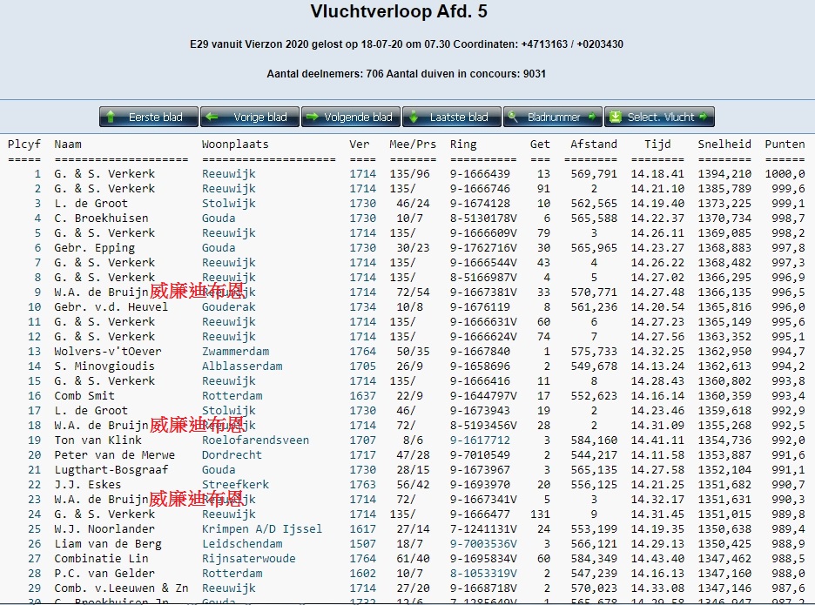The width and height of the screenshot is (815, 605).
Task: Click Ver number 1763 for J.J. Eskes
Action: (x=363, y=484)
